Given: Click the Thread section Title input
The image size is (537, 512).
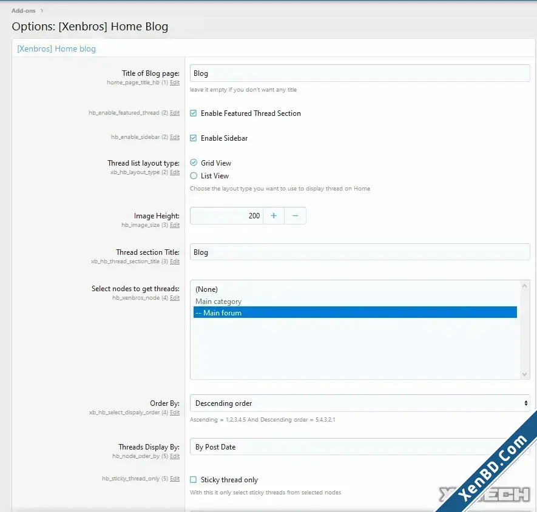Looking at the screenshot, I should (x=360, y=252).
